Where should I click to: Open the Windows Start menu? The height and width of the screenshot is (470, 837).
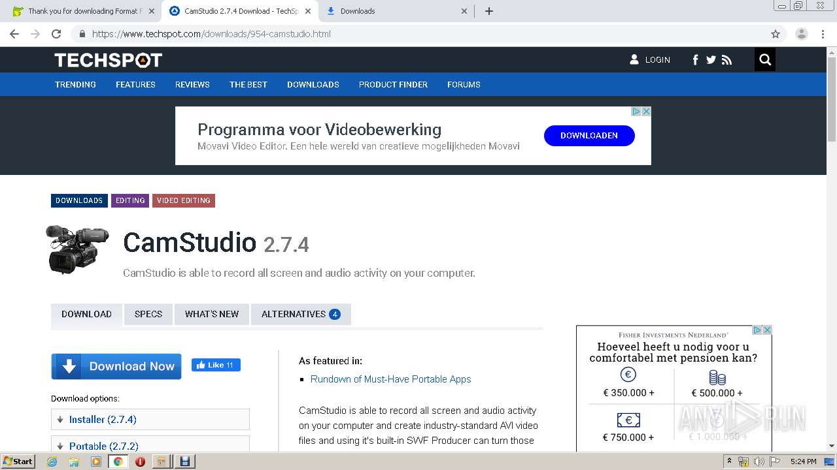tap(18, 461)
